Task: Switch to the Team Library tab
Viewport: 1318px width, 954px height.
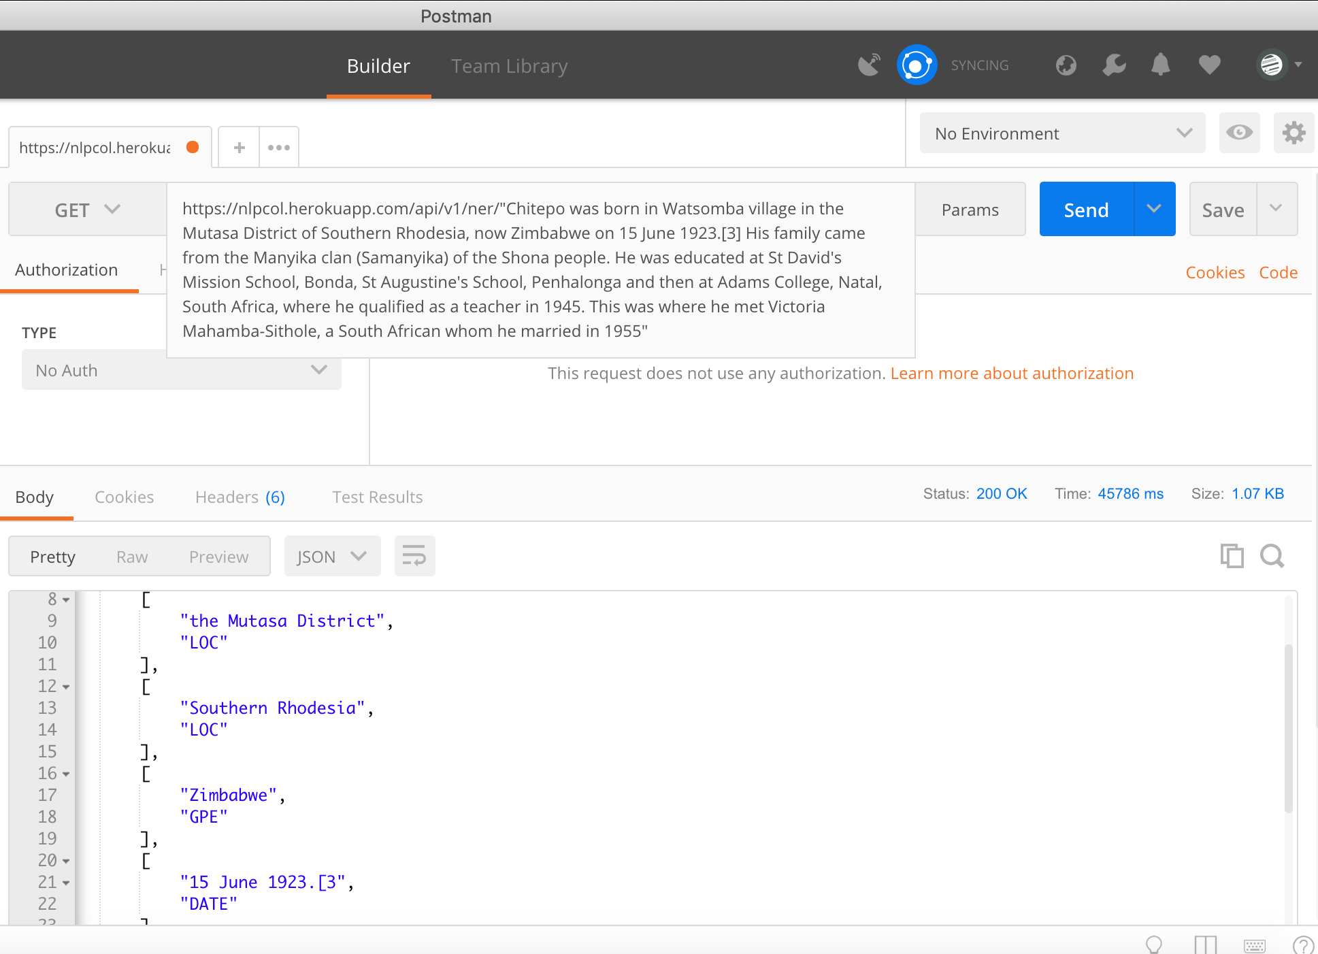Action: (x=509, y=66)
